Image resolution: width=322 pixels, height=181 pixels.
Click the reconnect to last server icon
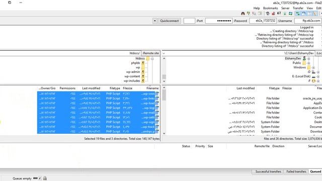(268, 14)
